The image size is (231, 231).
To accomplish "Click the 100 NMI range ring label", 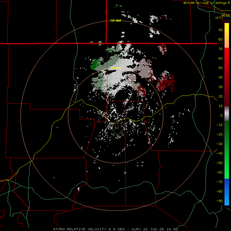I will (115, 21).
